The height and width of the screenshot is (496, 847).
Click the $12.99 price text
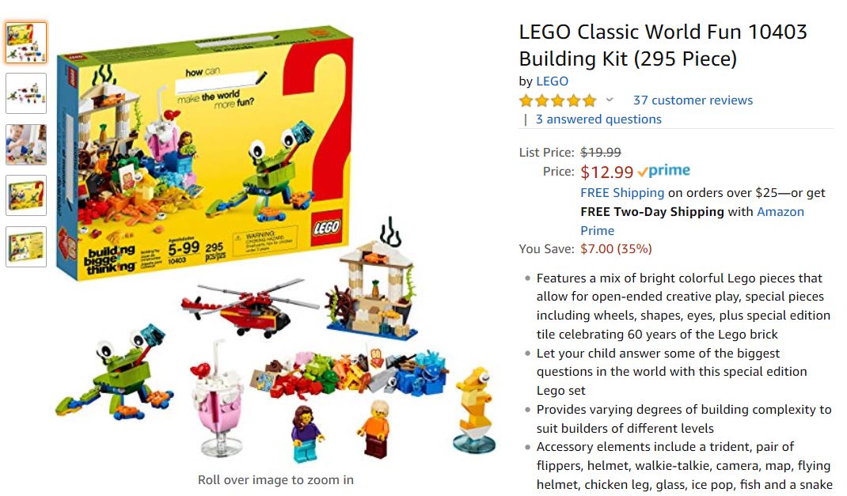(x=606, y=172)
